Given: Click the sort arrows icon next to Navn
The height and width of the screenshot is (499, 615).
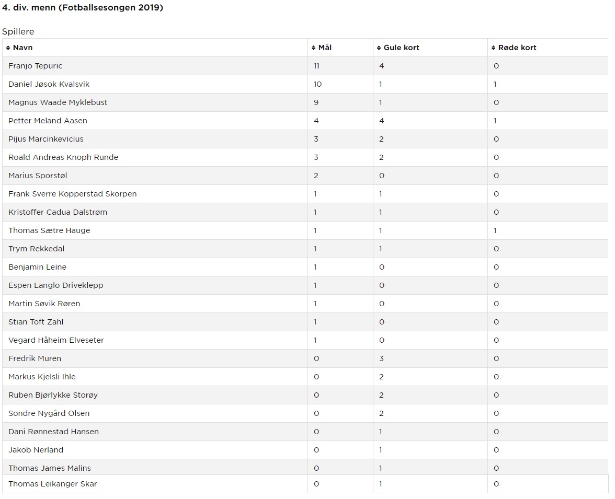Looking at the screenshot, I should point(8,48).
